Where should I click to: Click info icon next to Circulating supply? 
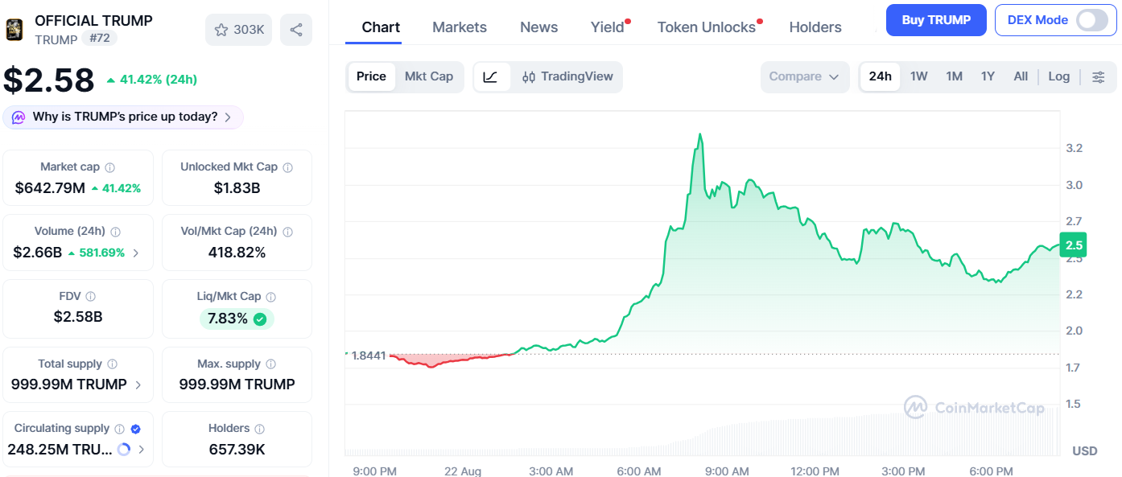[120, 429]
